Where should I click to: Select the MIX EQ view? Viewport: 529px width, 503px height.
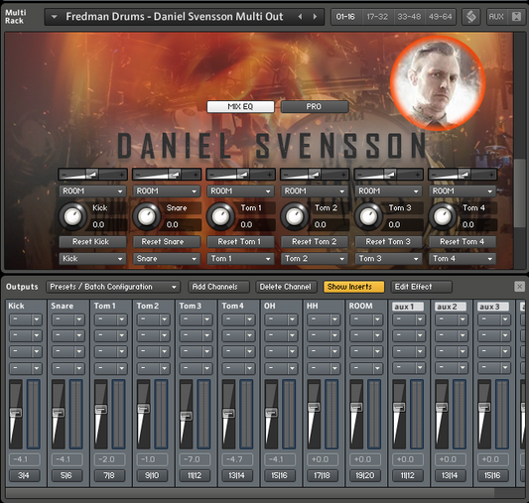(240, 106)
